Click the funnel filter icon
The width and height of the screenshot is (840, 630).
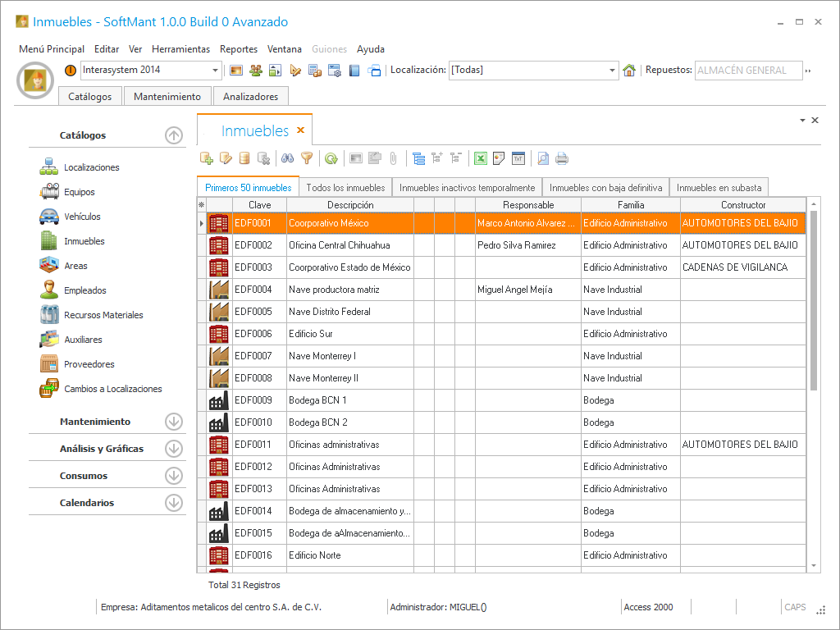pos(307,158)
